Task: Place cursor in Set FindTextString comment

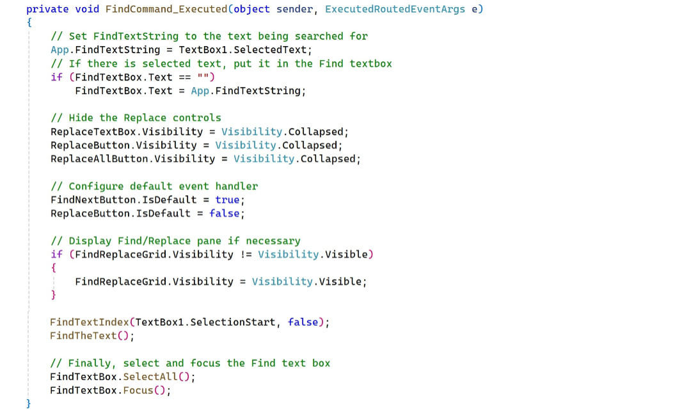Action: tap(209, 36)
